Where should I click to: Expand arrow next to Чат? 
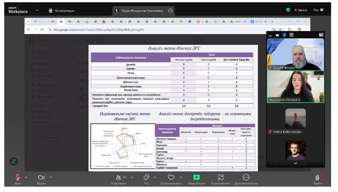coord(155,177)
